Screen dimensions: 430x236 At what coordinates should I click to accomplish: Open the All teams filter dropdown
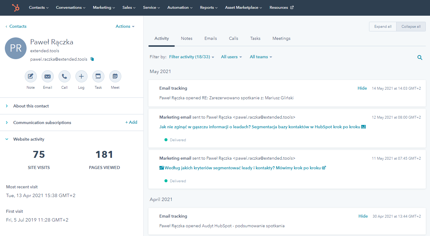pos(261,57)
